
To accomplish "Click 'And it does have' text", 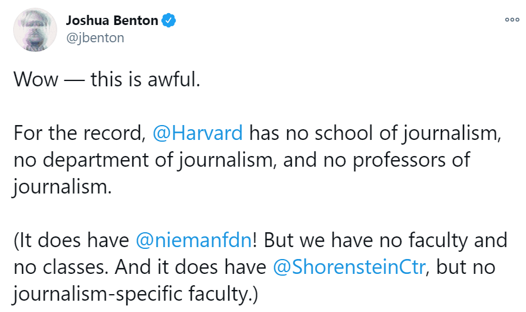I will (191, 267).
